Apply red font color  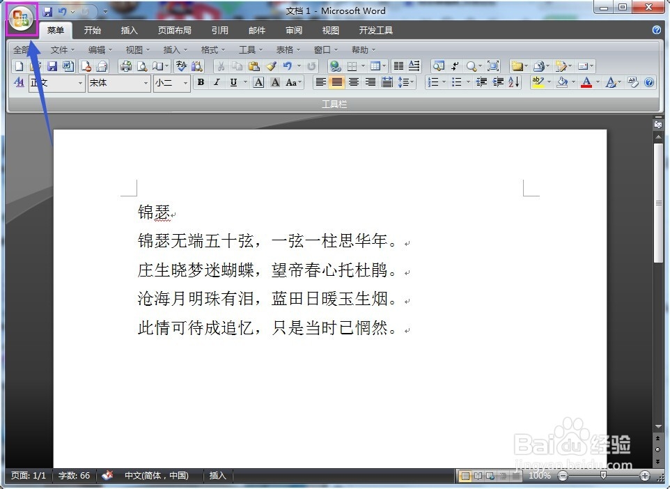click(586, 82)
